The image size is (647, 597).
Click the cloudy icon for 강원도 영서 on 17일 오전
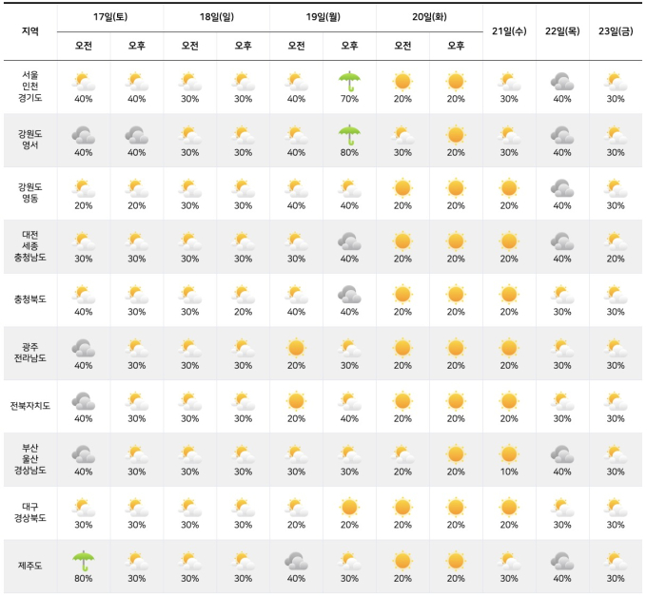coord(84,135)
